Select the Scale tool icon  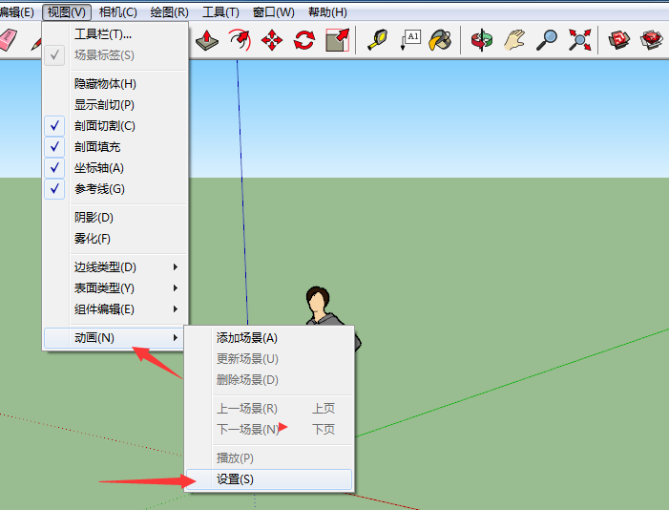(x=337, y=40)
